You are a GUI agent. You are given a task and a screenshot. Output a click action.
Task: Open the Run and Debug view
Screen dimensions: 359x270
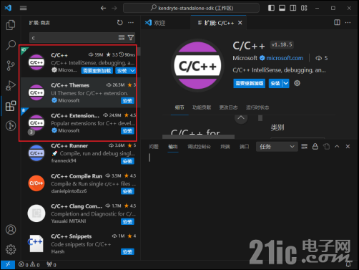pyautogui.click(x=11, y=85)
